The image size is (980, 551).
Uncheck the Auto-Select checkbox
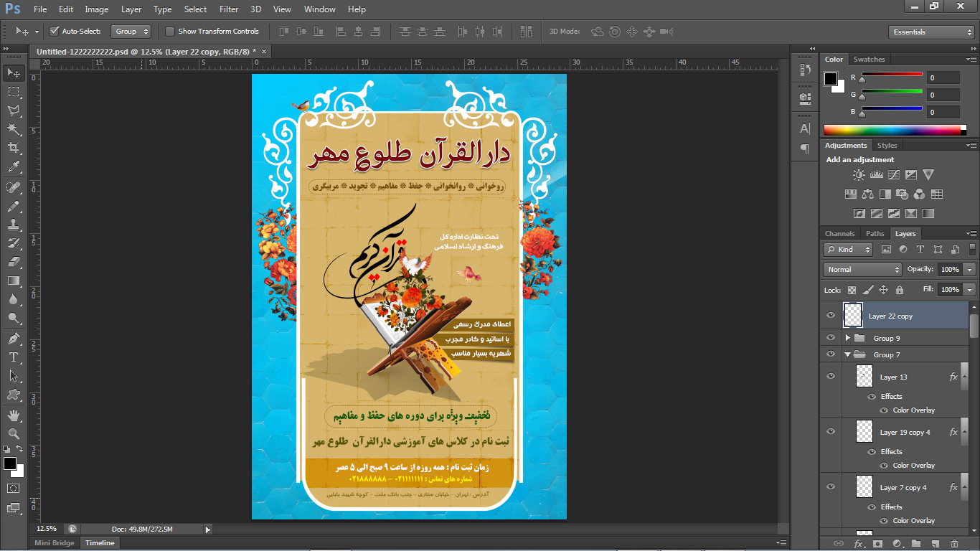pos(54,32)
